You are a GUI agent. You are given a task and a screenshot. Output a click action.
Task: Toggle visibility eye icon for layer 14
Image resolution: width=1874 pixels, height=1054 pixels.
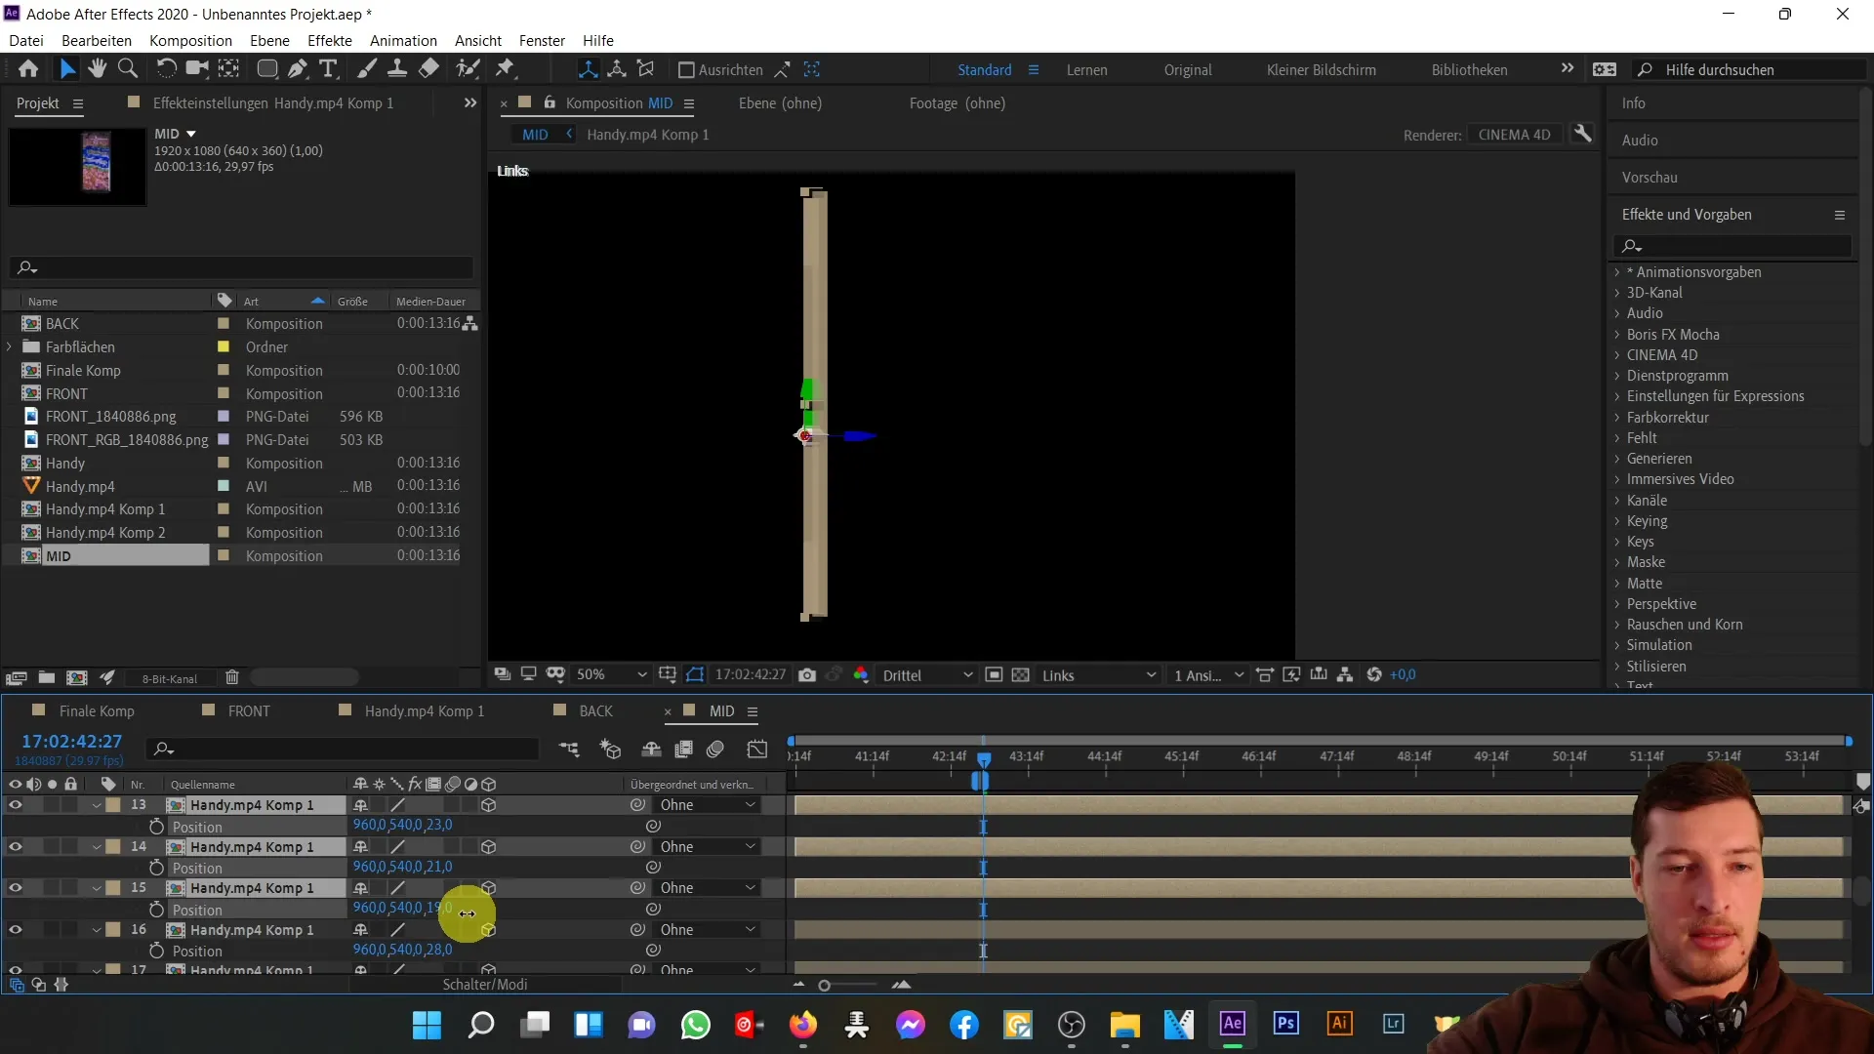16,847
